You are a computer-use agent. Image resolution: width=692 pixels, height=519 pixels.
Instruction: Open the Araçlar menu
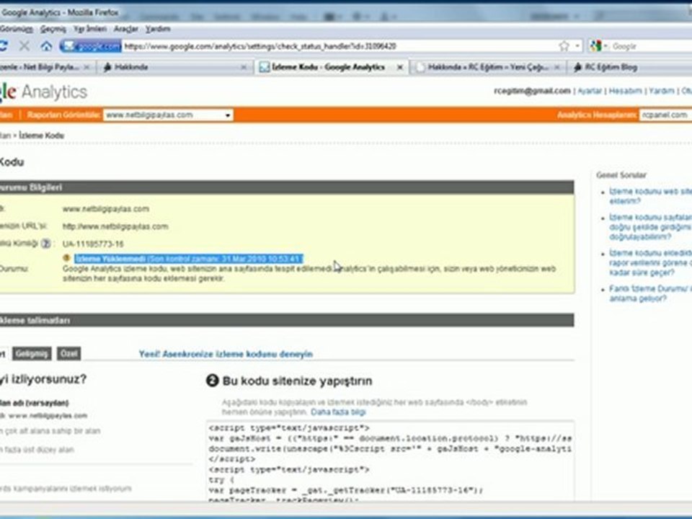point(125,29)
